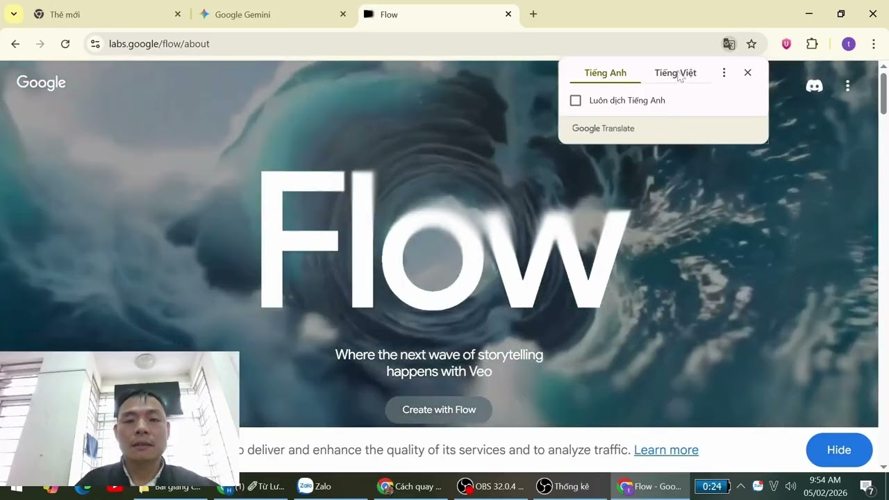
Task: Select the Tiếng Việt translate tab
Action: (x=675, y=73)
